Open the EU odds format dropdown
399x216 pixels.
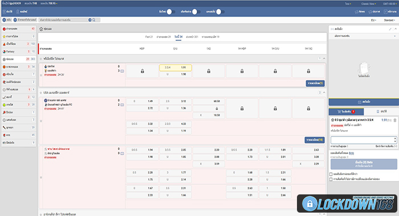coord(373,20)
